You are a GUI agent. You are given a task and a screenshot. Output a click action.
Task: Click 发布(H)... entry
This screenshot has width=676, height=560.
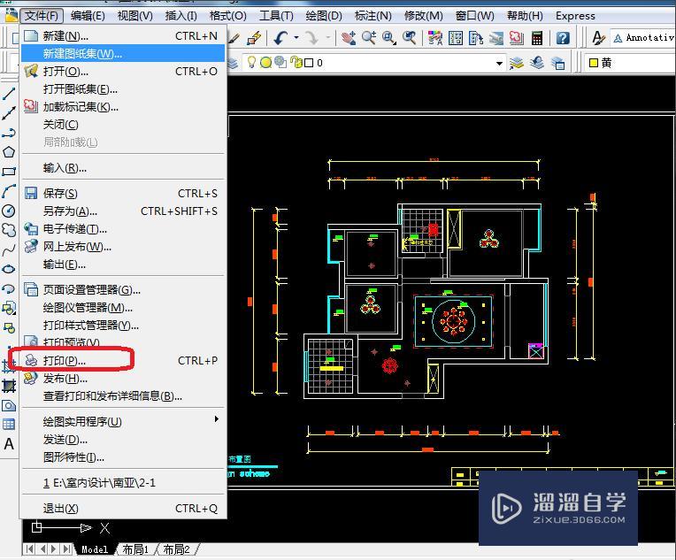click(123, 378)
